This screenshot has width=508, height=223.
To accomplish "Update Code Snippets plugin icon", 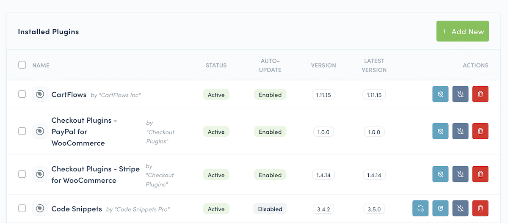I will [420, 208].
